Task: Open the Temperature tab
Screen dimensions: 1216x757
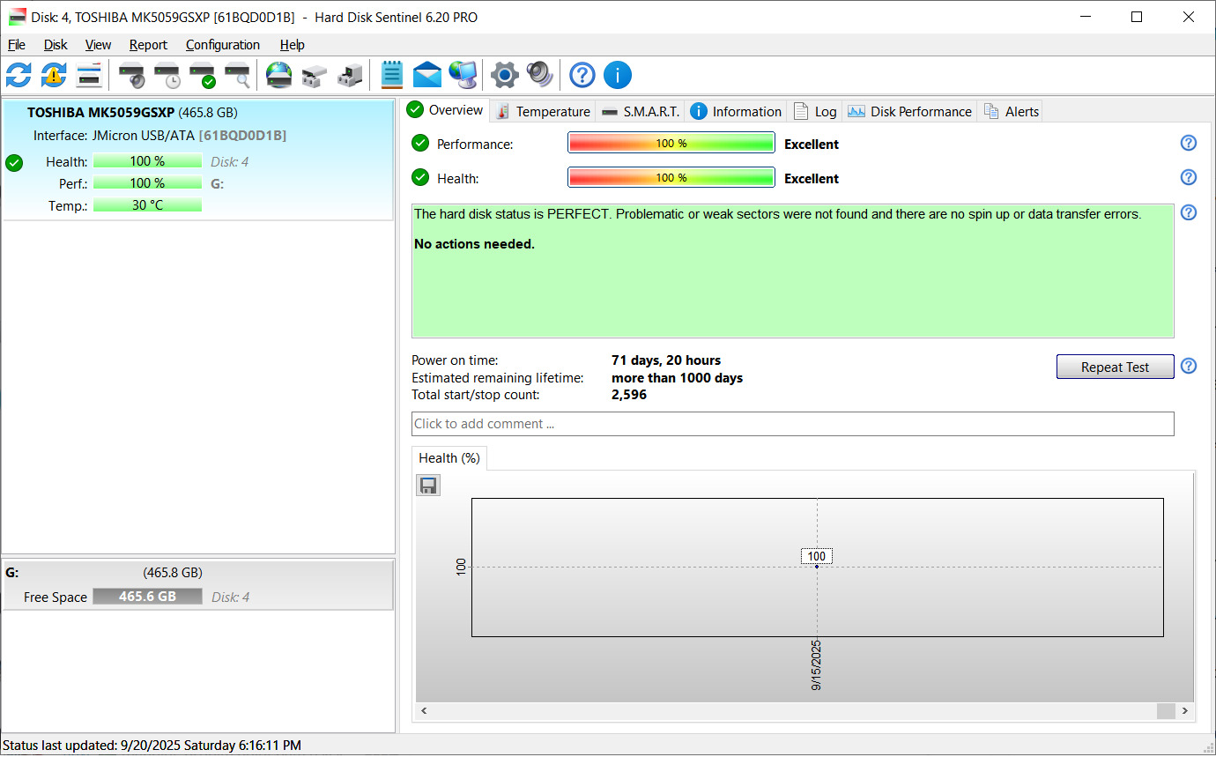Action: (x=542, y=111)
